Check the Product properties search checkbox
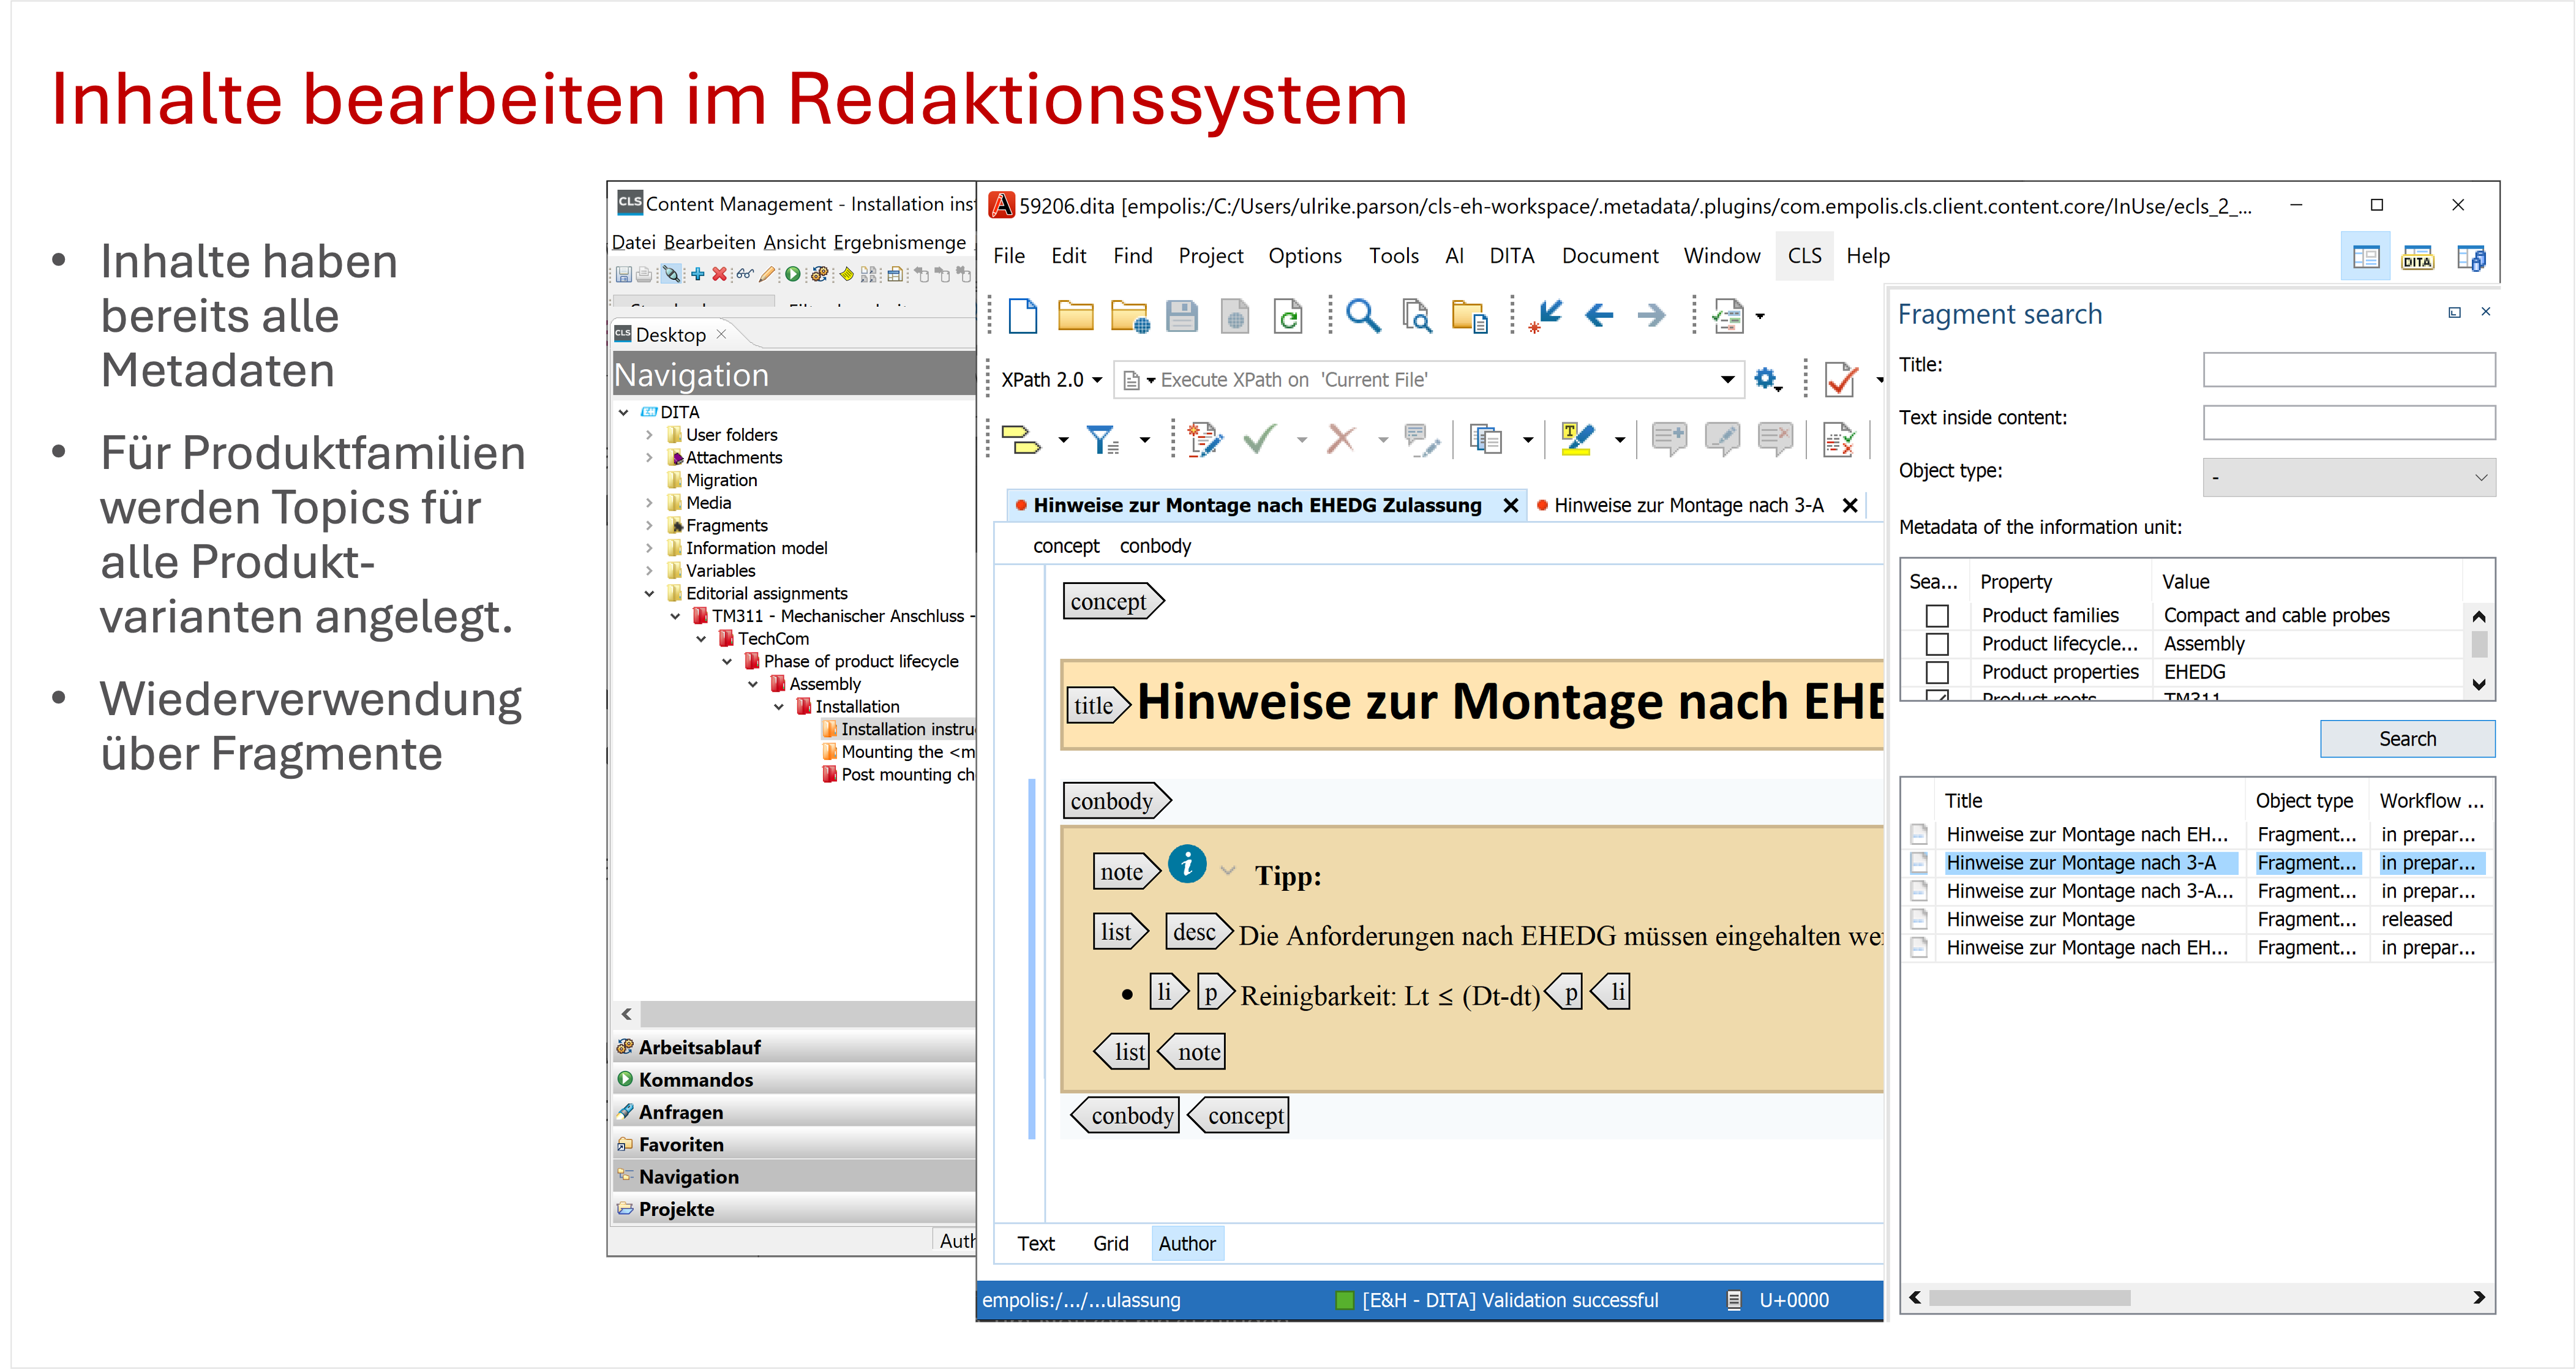 click(1937, 671)
